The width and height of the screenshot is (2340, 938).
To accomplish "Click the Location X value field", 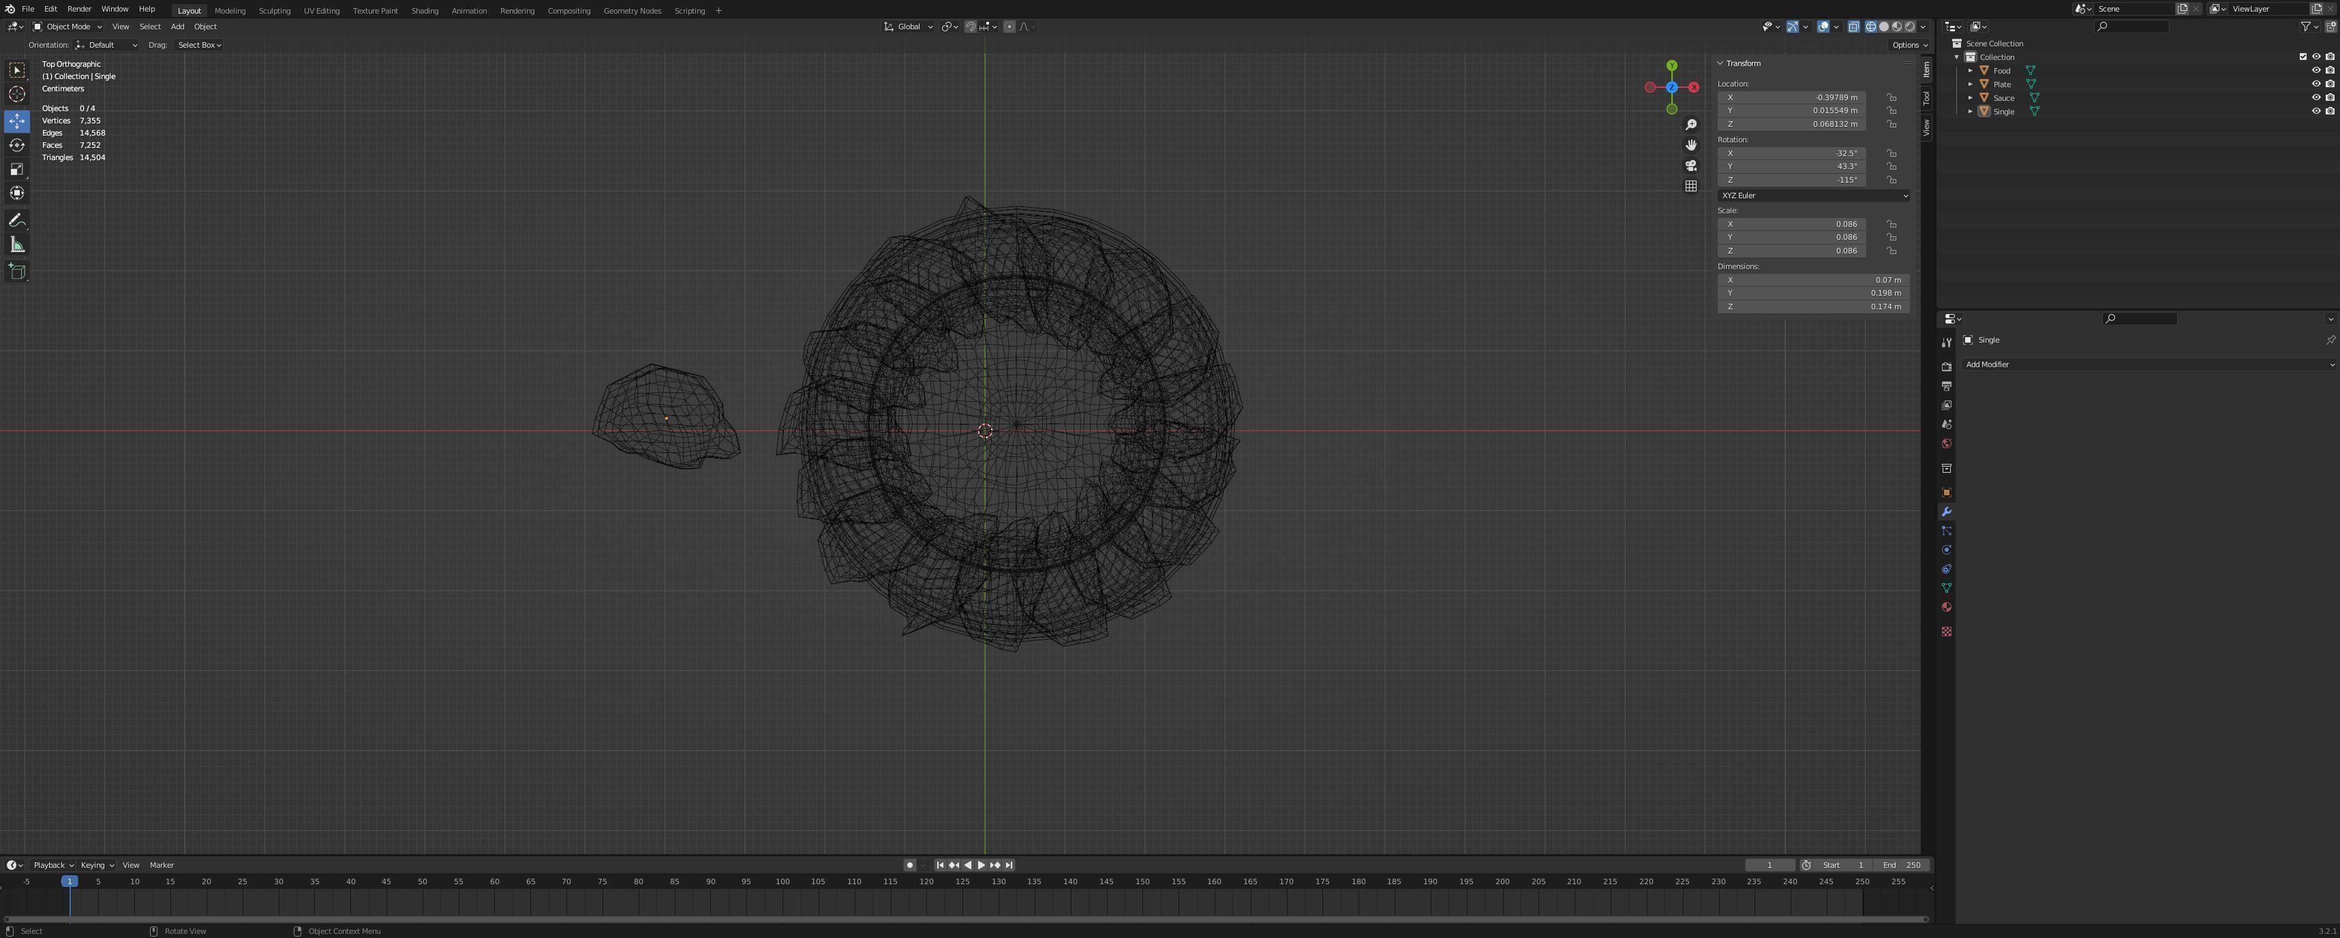I will click(x=1791, y=97).
